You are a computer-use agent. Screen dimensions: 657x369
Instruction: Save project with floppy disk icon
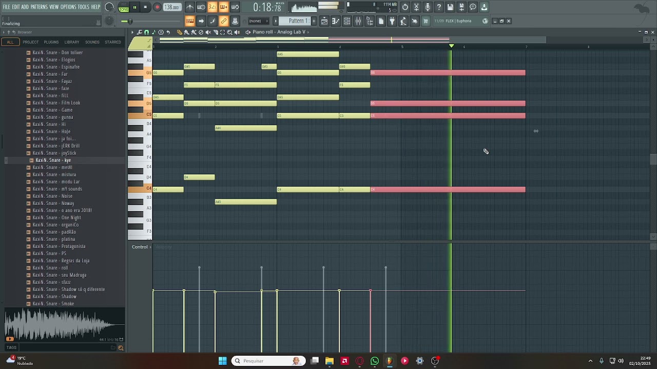(450, 7)
